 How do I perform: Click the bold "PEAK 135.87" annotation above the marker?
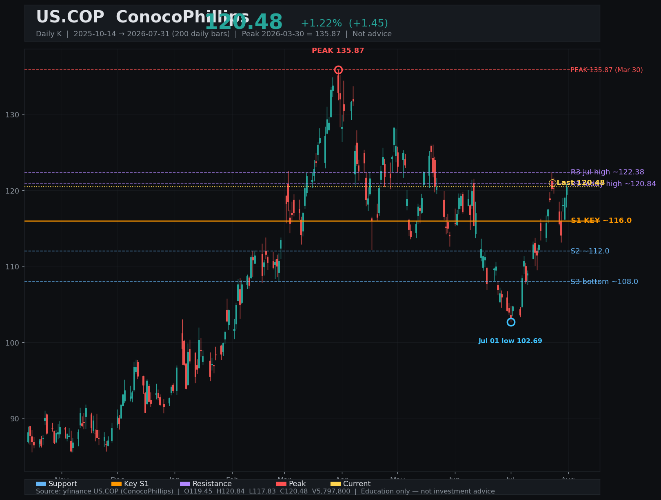tap(338, 51)
